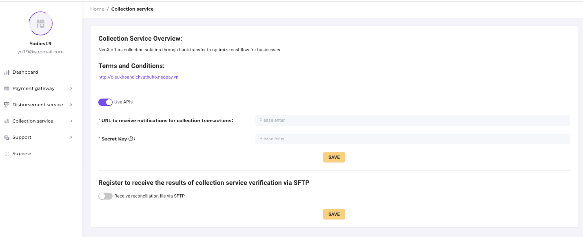Open the Superset menu item

click(23, 154)
